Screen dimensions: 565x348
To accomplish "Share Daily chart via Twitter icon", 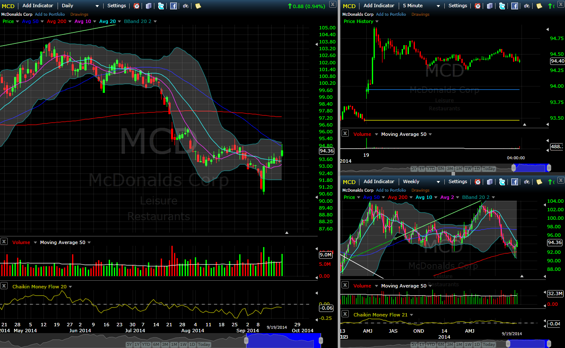I will tap(161, 6).
